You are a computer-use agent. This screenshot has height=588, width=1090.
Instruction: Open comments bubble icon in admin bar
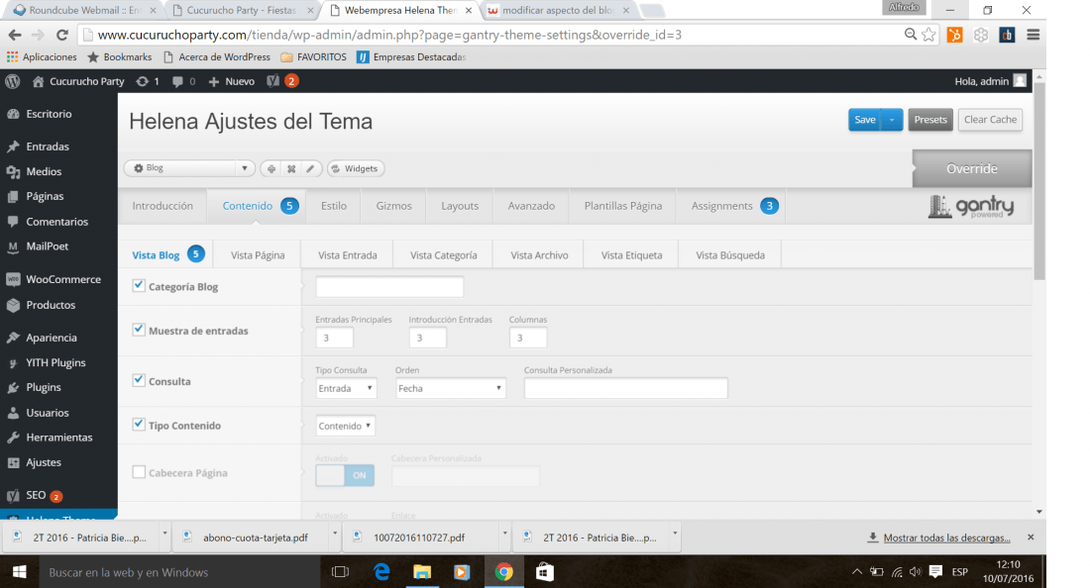click(x=178, y=82)
